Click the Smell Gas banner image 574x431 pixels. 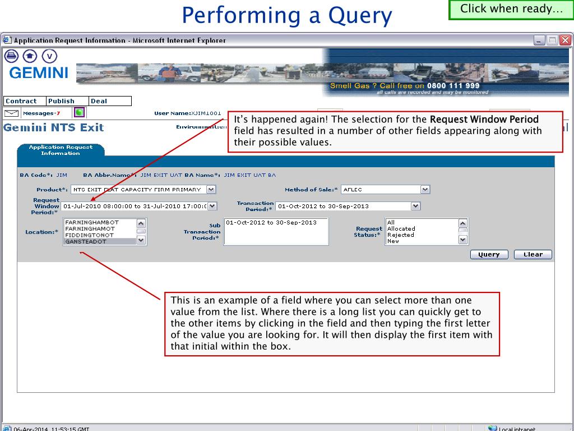point(446,72)
